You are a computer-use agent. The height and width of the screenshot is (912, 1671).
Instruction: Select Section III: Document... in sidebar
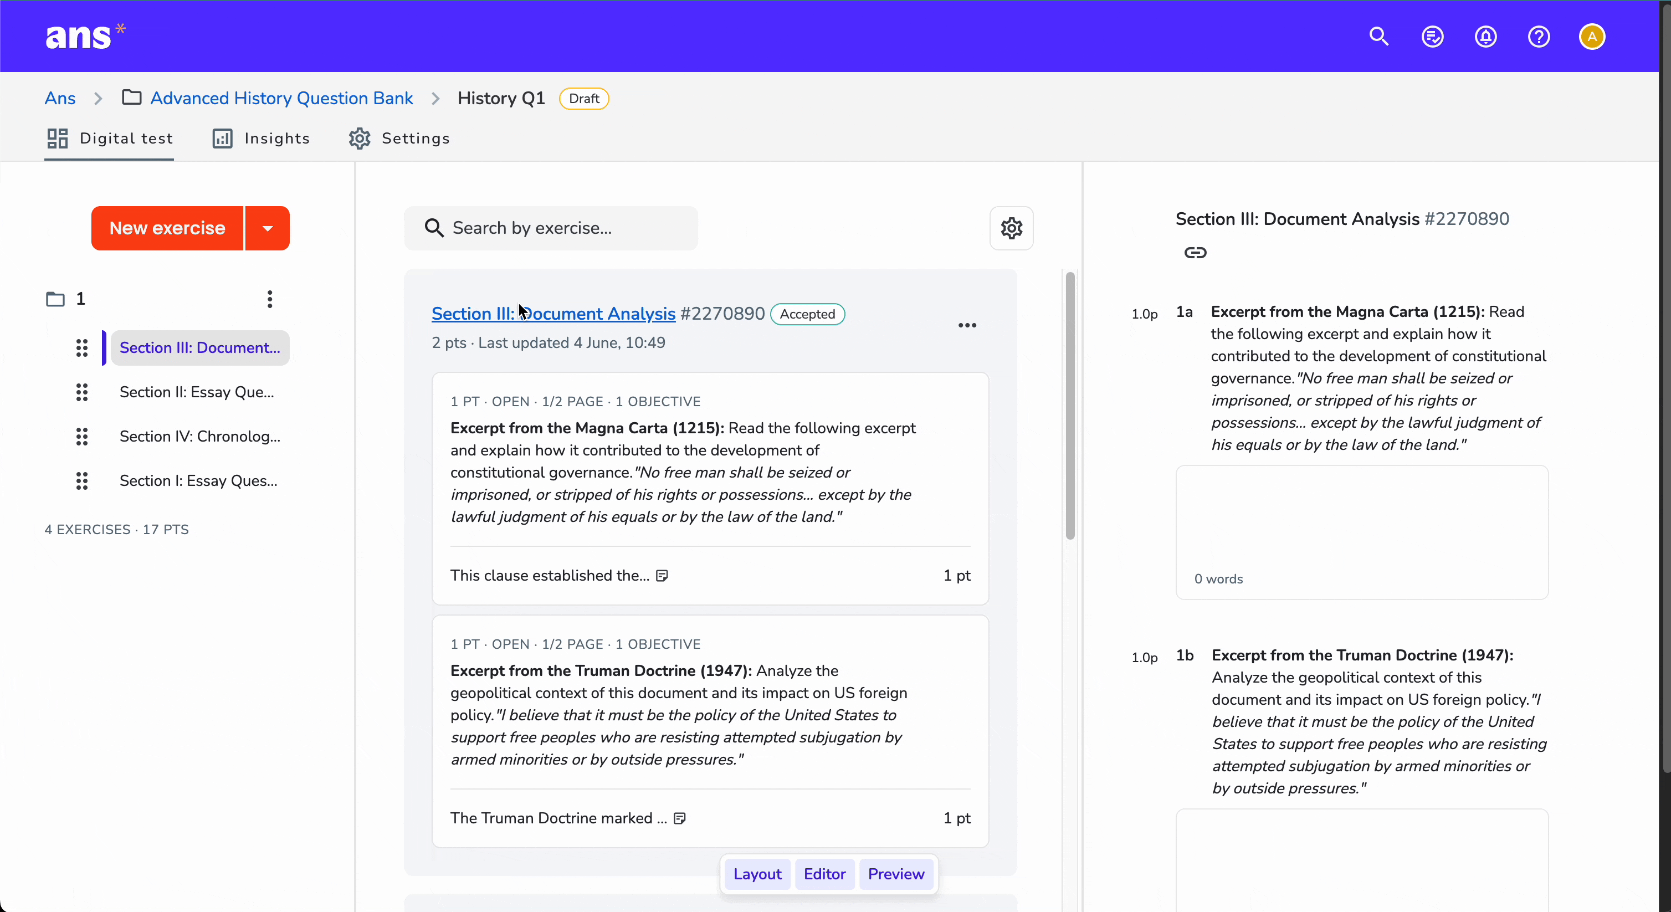coord(200,349)
